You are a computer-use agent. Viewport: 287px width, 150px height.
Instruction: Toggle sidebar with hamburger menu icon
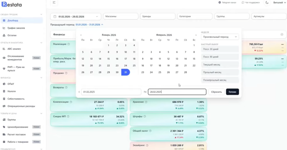54,2
